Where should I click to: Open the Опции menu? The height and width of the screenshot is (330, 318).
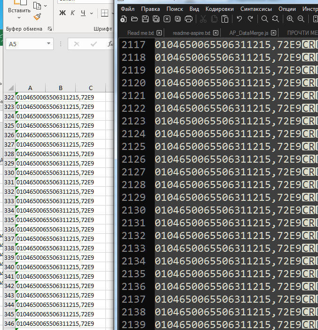[x=287, y=9]
